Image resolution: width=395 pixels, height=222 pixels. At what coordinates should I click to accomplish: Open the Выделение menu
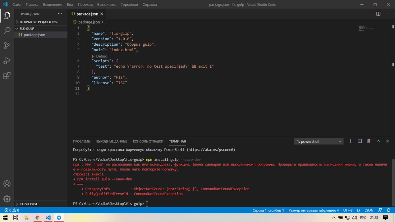[x=52, y=5]
